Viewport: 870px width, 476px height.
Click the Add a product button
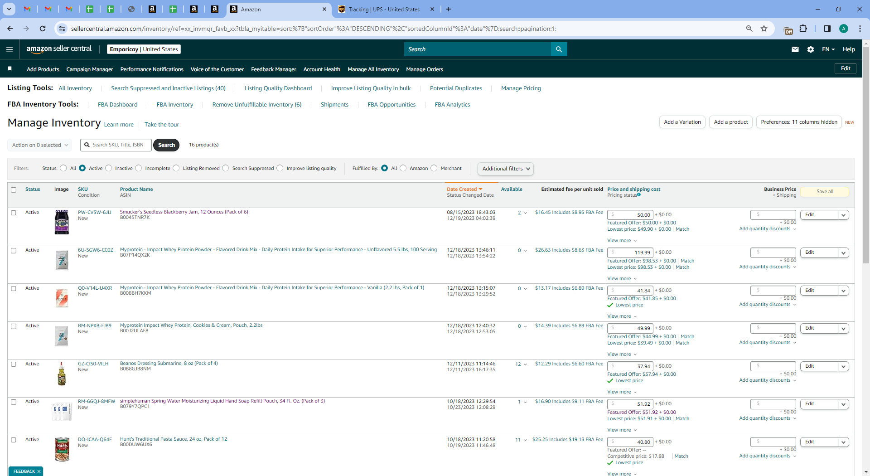[x=731, y=122]
